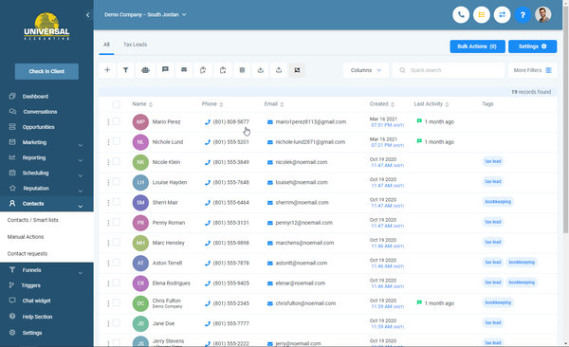Expand the Reputation menu chevron

tap(81, 191)
